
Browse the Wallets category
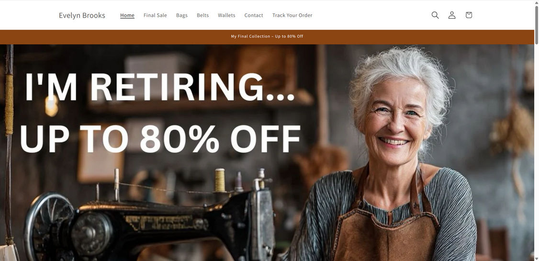point(226,15)
